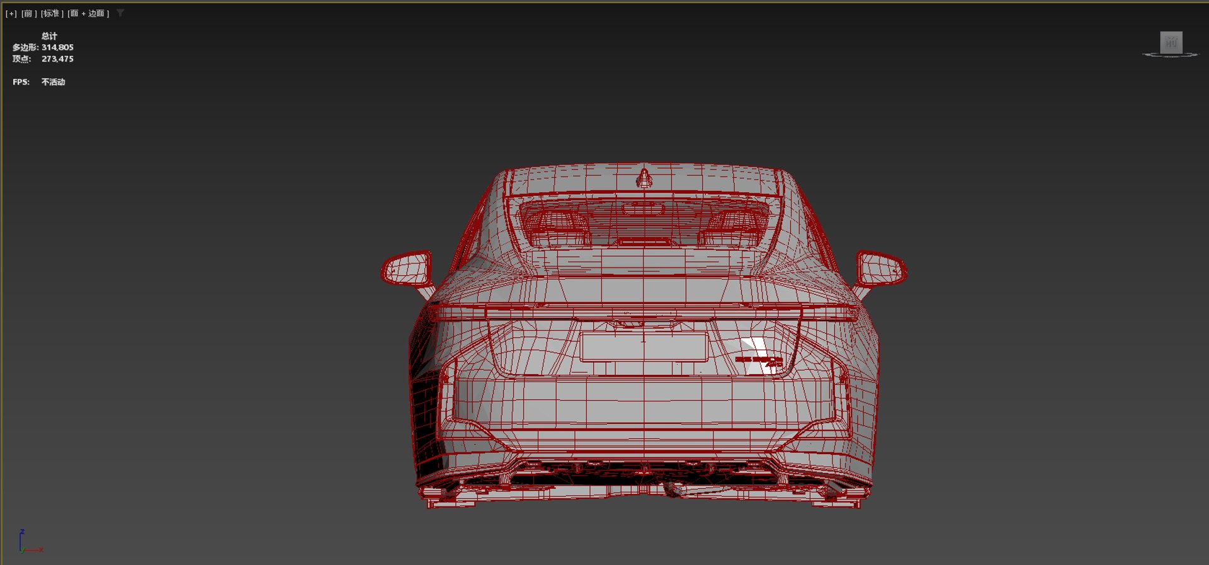Click the viewport filter funnel icon
The width and height of the screenshot is (1209, 565).
pos(120,13)
